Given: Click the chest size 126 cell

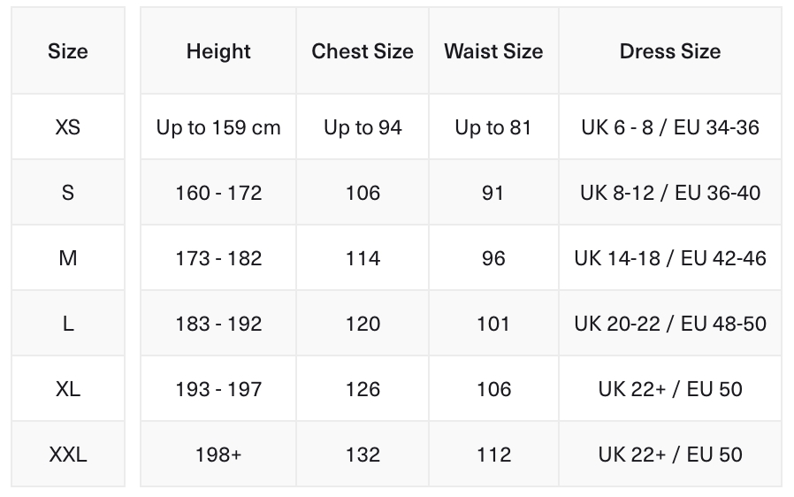Looking at the screenshot, I should (x=363, y=389).
